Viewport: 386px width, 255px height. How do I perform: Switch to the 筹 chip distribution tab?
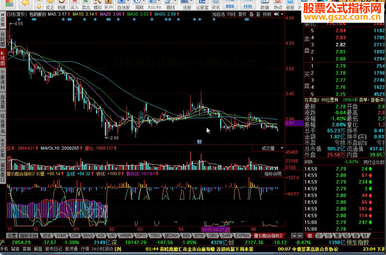pos(337,236)
